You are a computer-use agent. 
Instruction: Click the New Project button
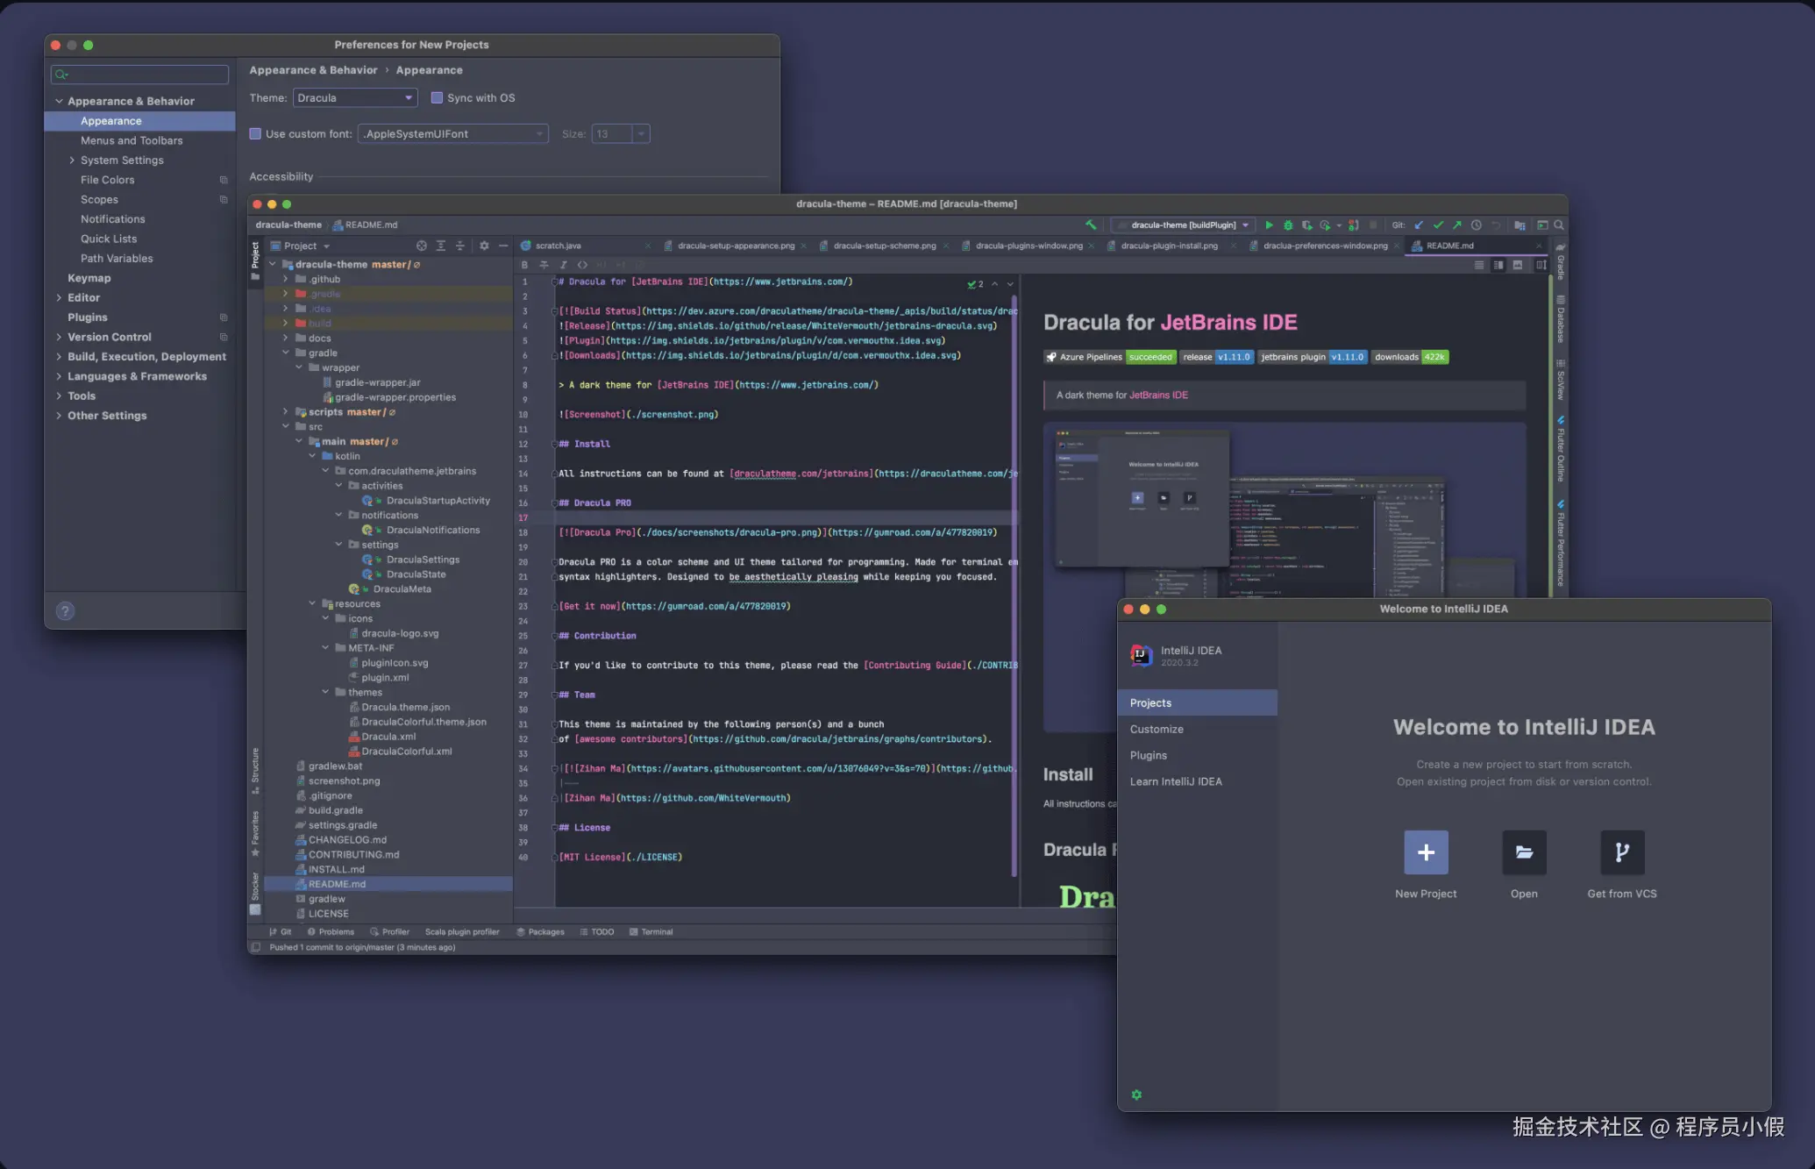coord(1426,852)
